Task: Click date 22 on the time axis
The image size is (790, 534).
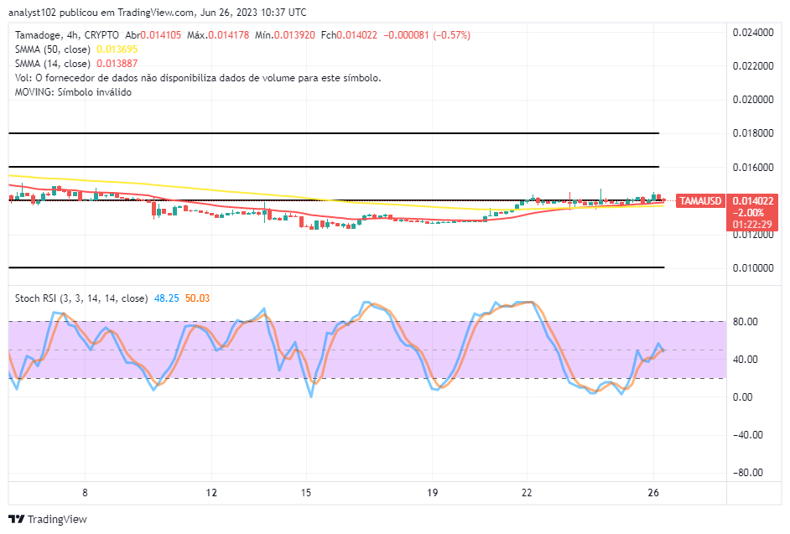Action: pos(527,493)
